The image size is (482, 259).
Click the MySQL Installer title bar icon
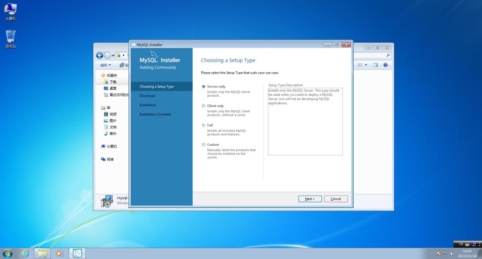point(133,45)
